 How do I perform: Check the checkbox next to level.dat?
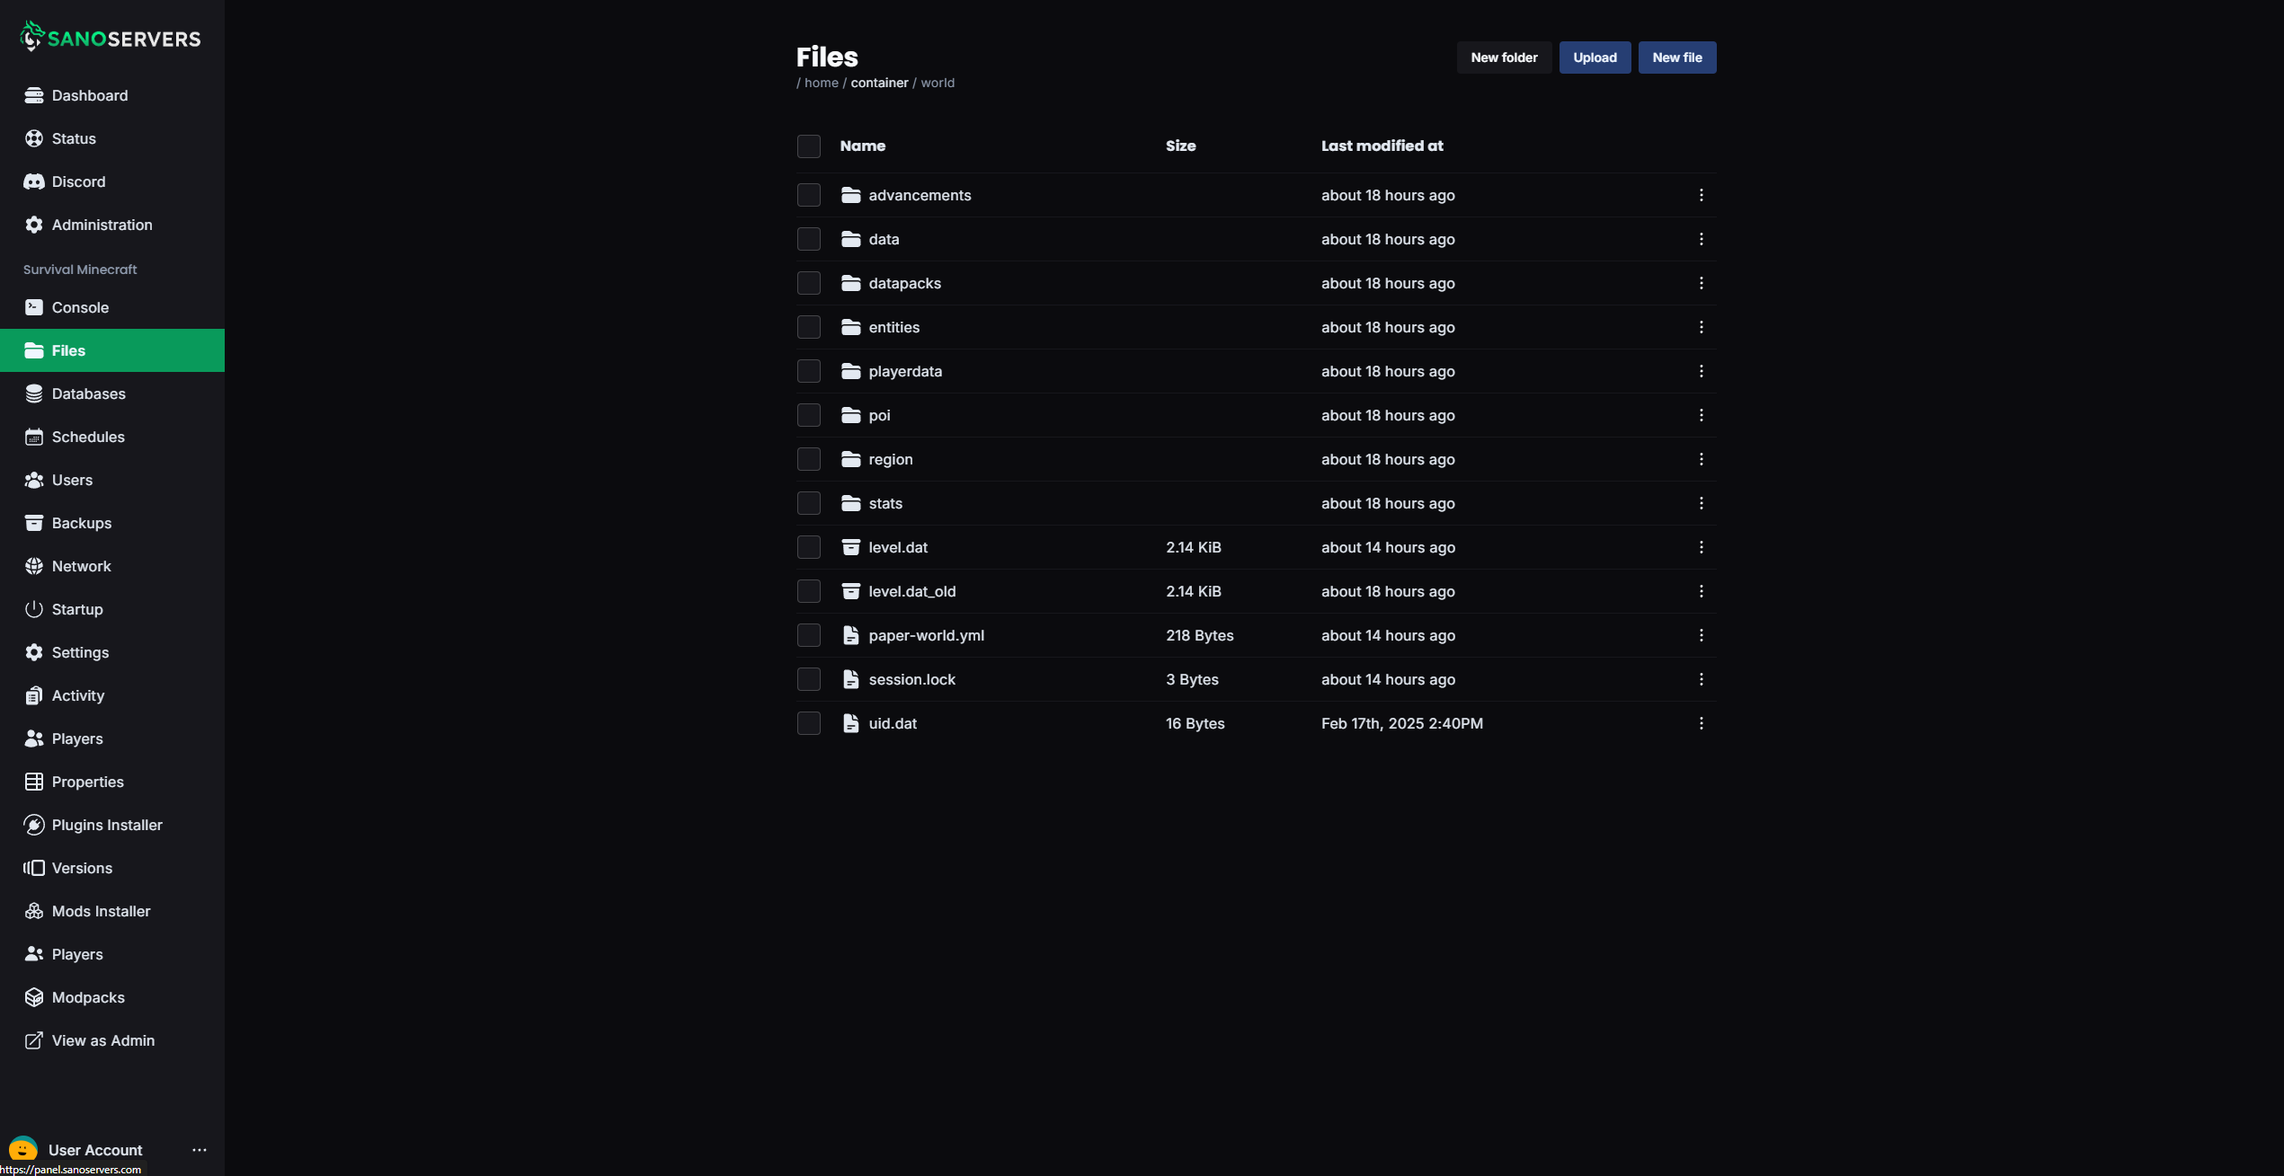(808, 547)
